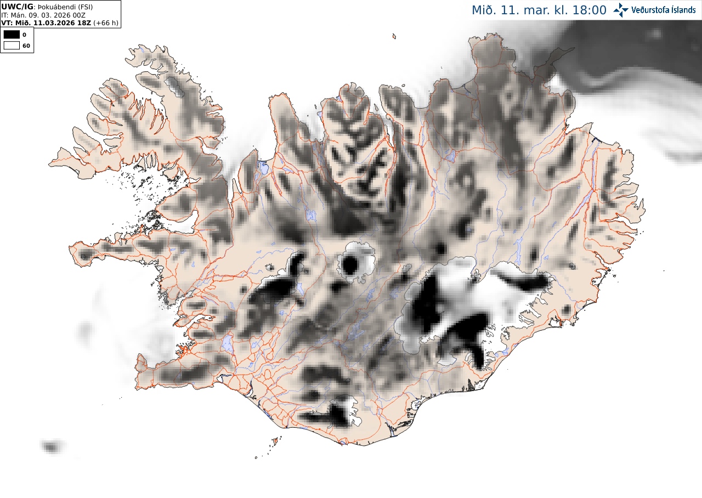Click the black legend swatch labeled 0
Screen dimensions: 702x498
tap(12, 35)
